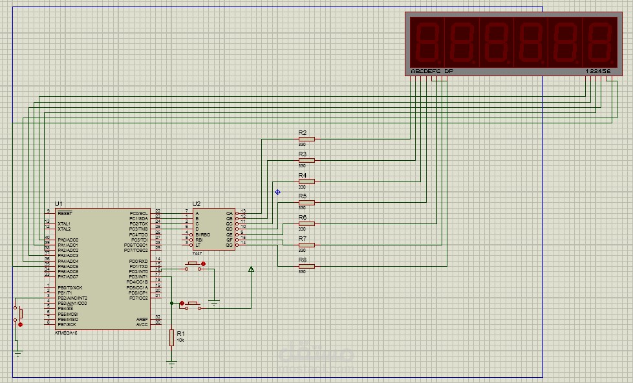The width and height of the screenshot is (633, 383).
Task: Select the 10k resistor R1
Action: pos(171,337)
